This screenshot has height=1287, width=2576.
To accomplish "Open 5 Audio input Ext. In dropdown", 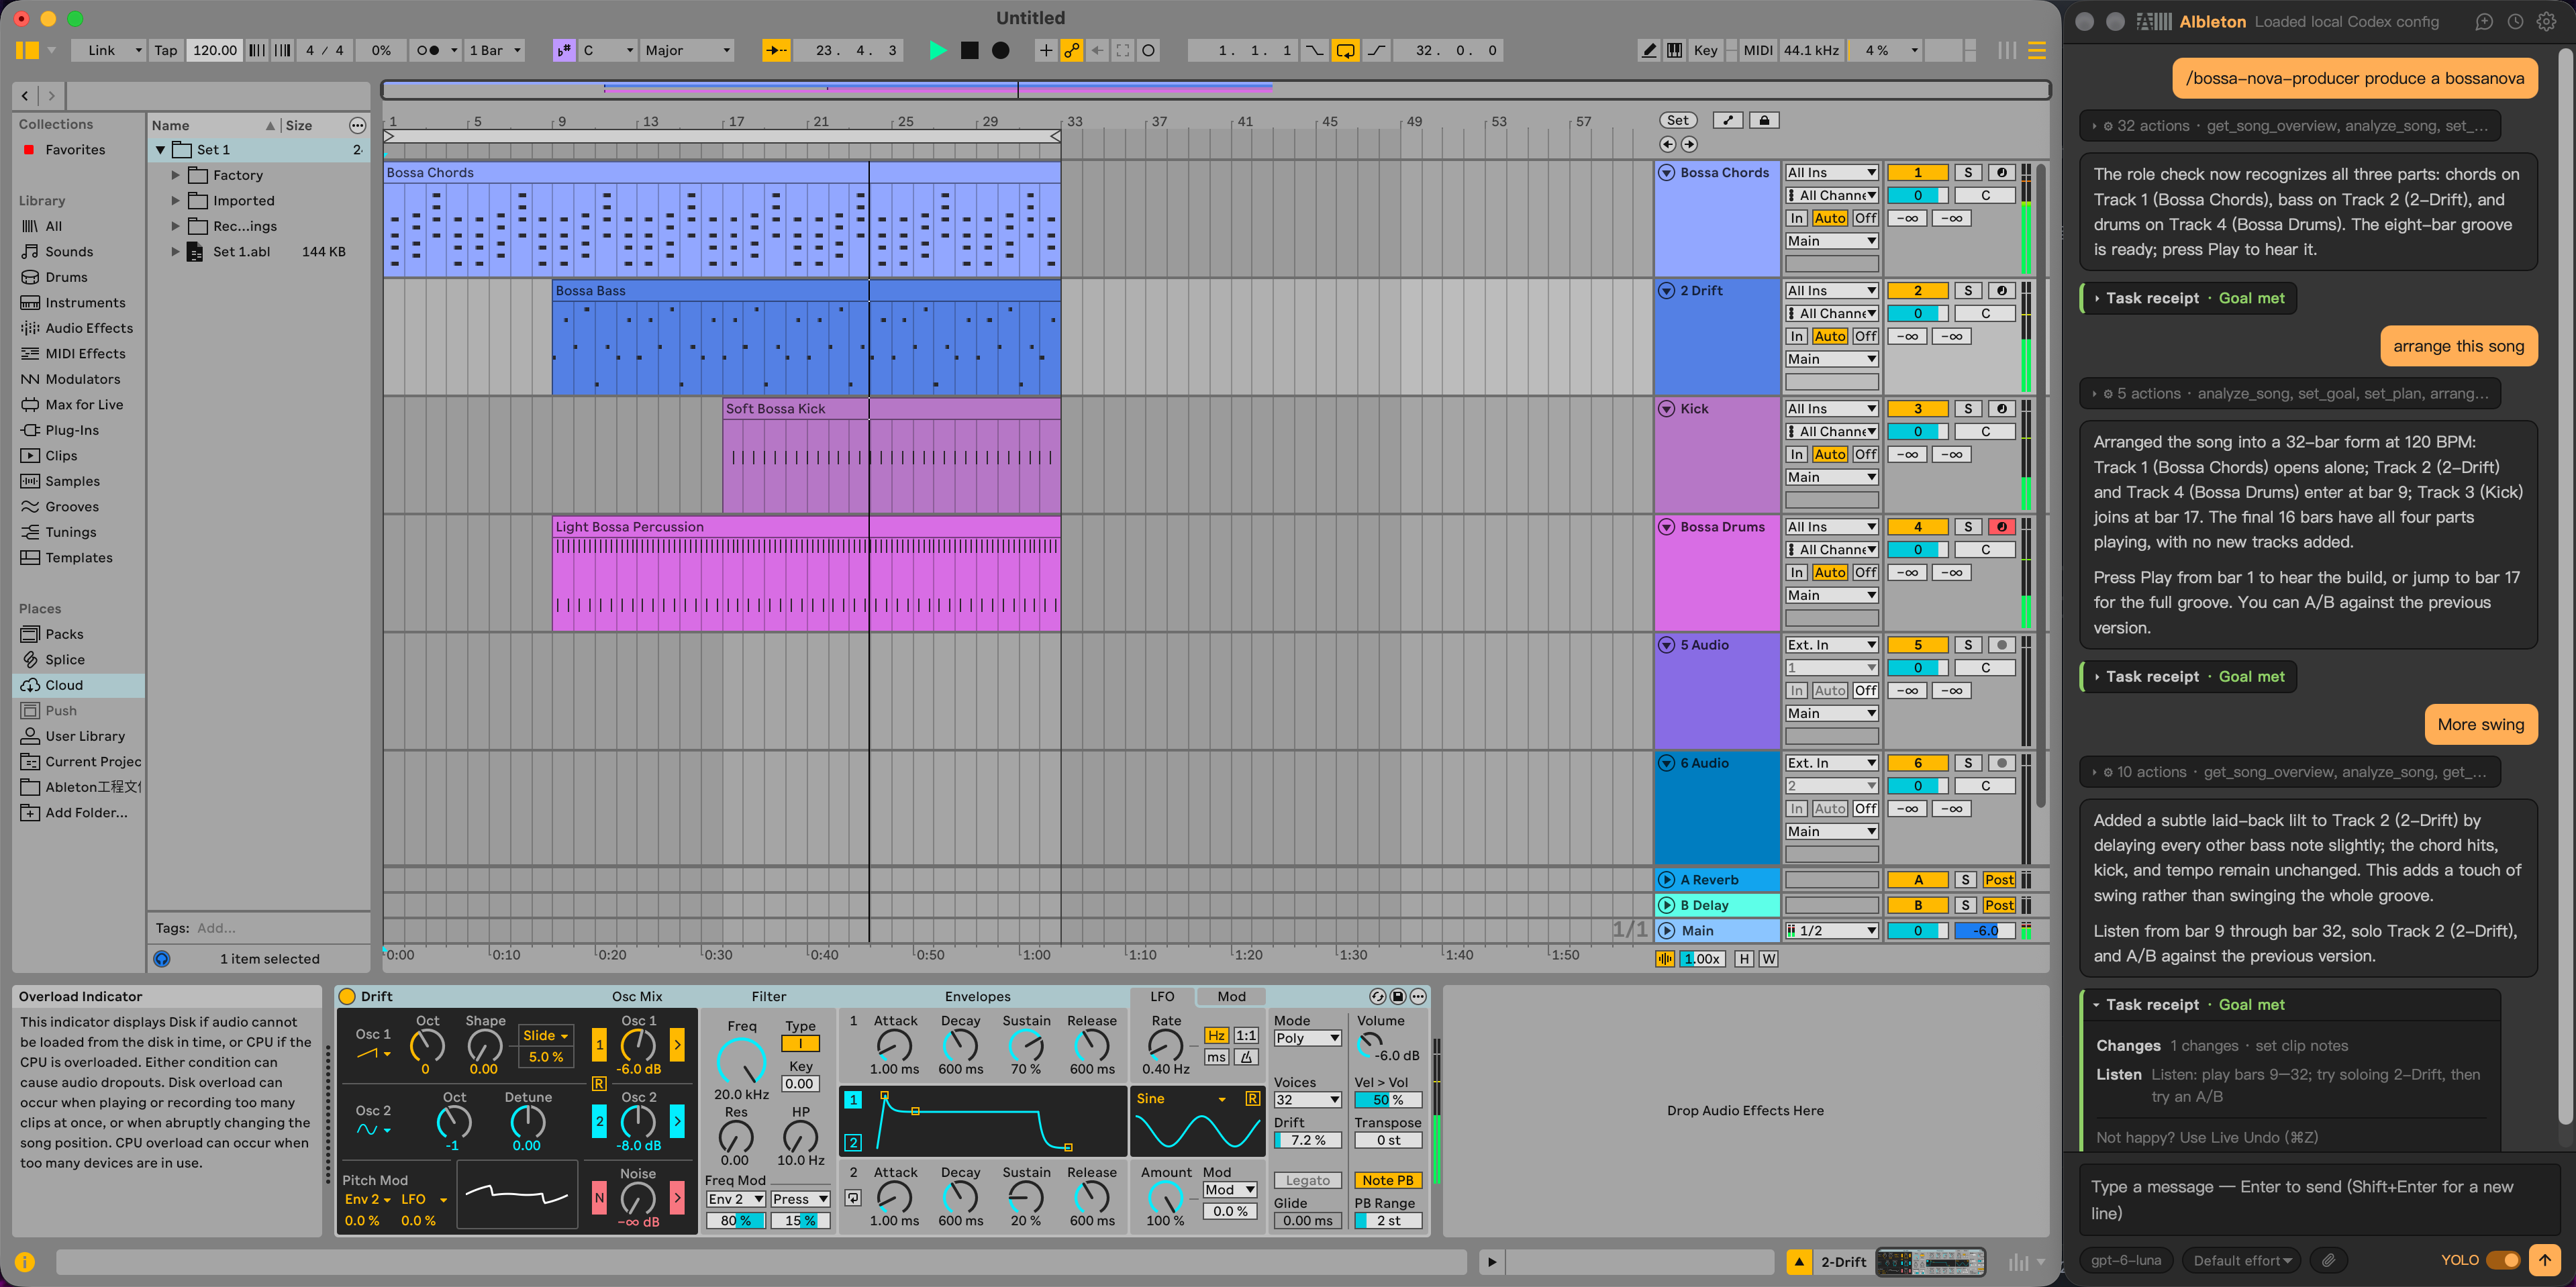I will pyautogui.click(x=1831, y=645).
